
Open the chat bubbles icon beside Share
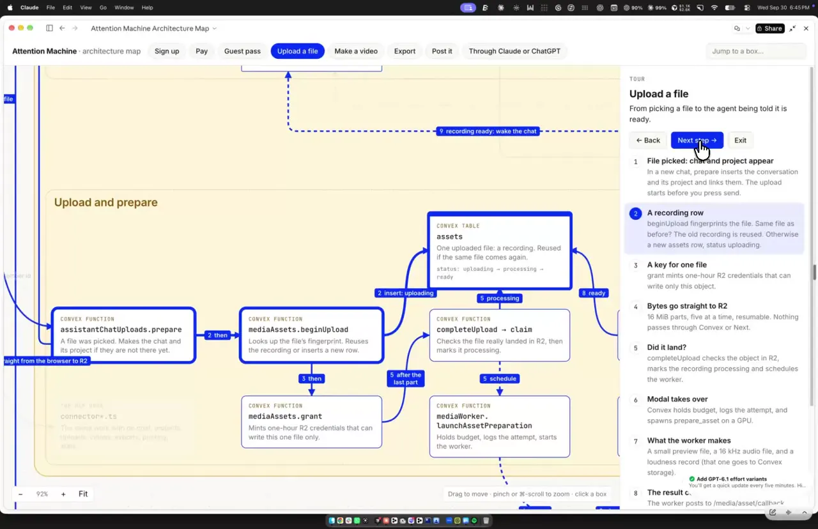[x=737, y=28]
